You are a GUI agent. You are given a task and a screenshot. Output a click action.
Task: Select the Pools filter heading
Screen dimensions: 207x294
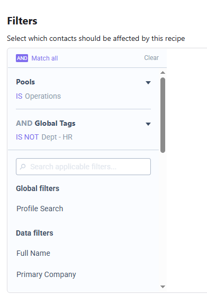[x=25, y=82]
